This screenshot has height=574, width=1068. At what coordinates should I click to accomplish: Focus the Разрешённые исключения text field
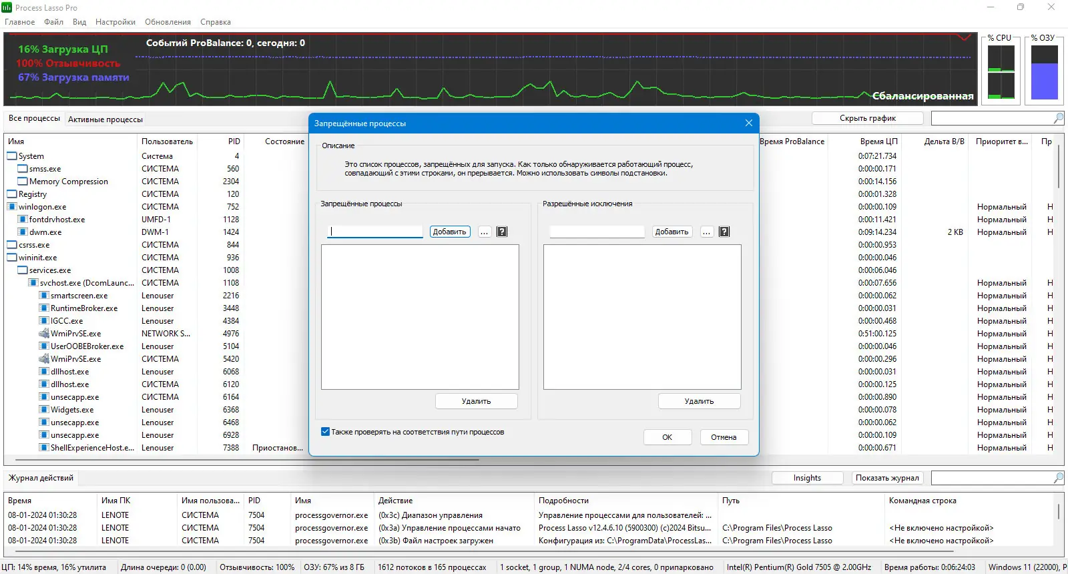597,232
